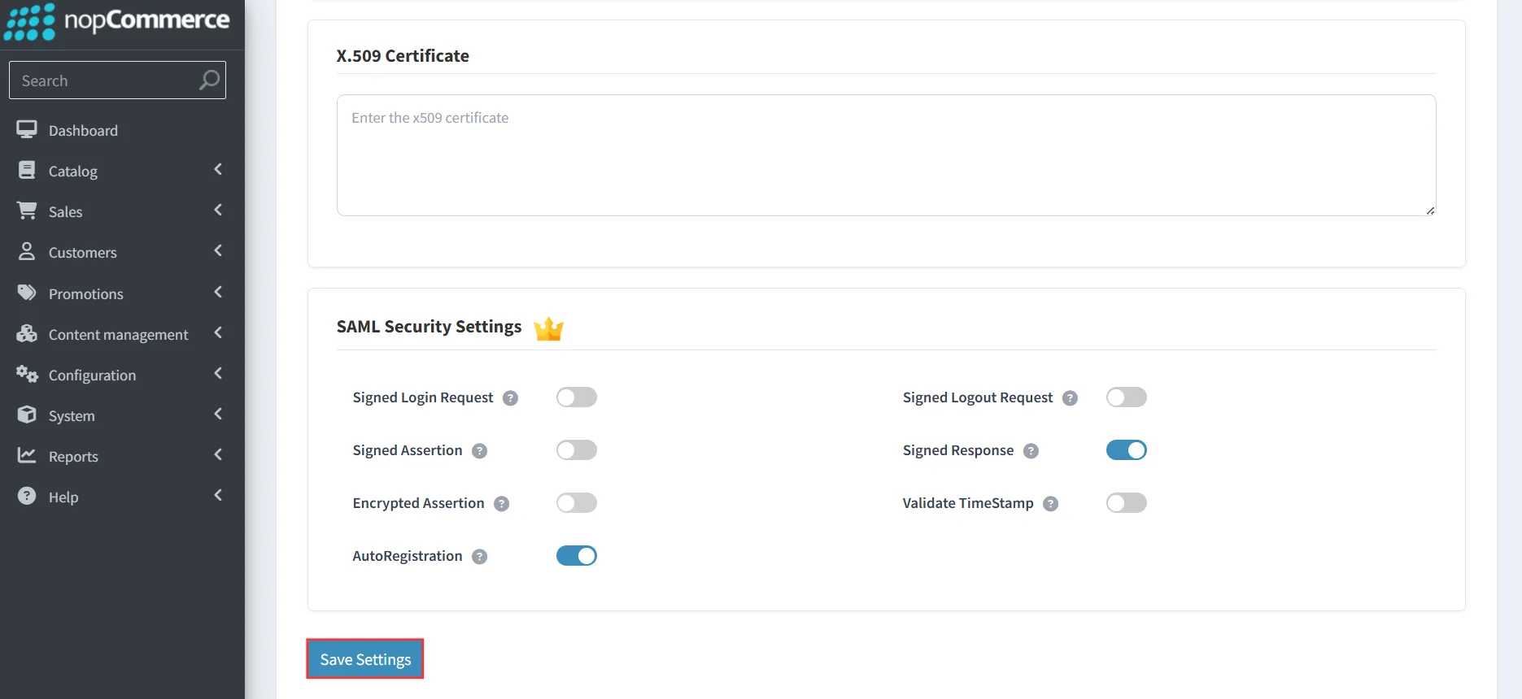Disable the Signed Response toggle
Viewport: 1522px width, 699px height.
click(1126, 449)
